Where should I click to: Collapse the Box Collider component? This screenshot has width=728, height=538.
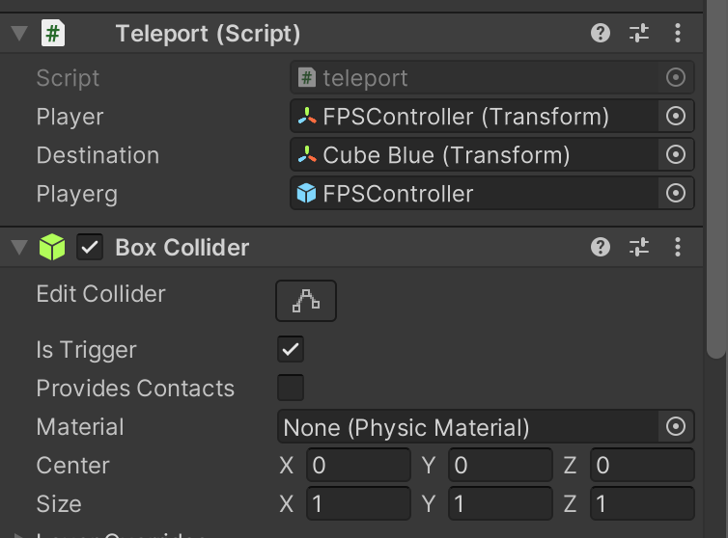pos(18,248)
